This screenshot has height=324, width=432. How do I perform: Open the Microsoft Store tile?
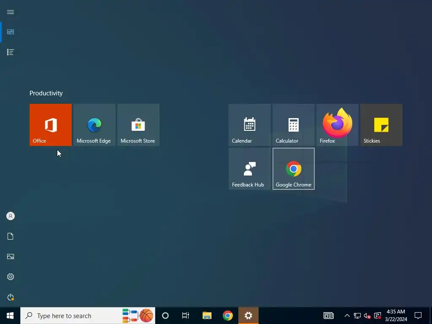click(x=138, y=125)
